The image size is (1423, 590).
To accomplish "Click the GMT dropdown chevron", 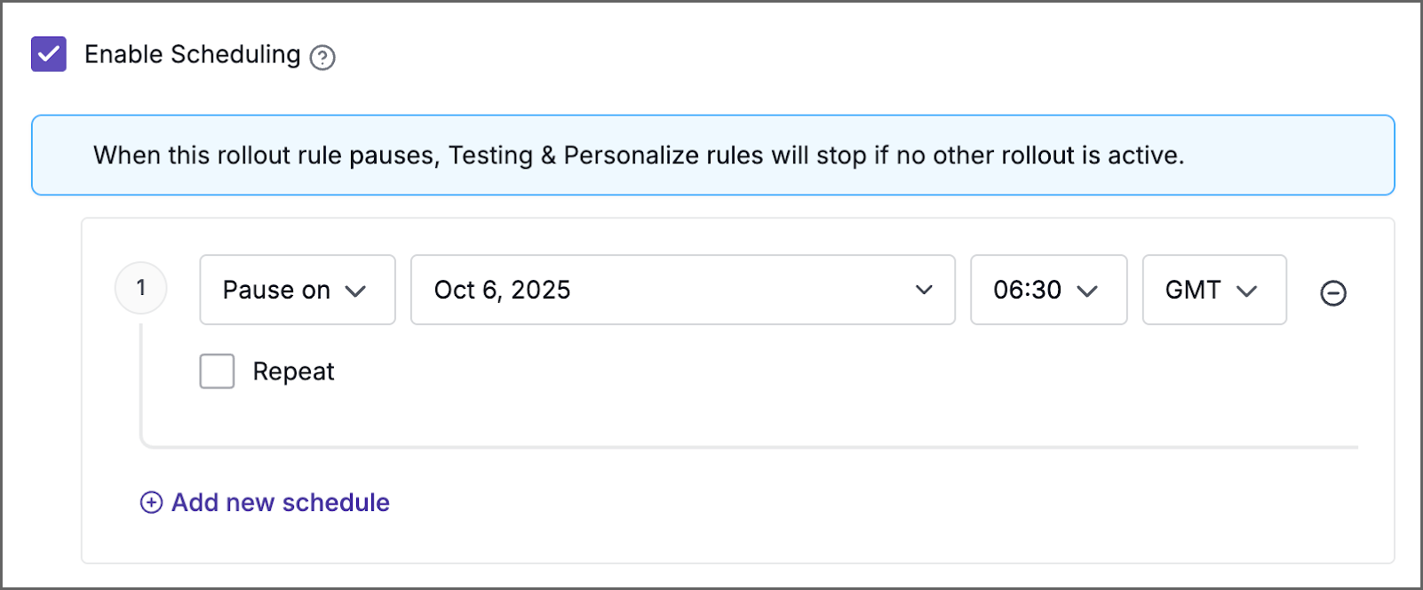I will pyautogui.click(x=1250, y=290).
